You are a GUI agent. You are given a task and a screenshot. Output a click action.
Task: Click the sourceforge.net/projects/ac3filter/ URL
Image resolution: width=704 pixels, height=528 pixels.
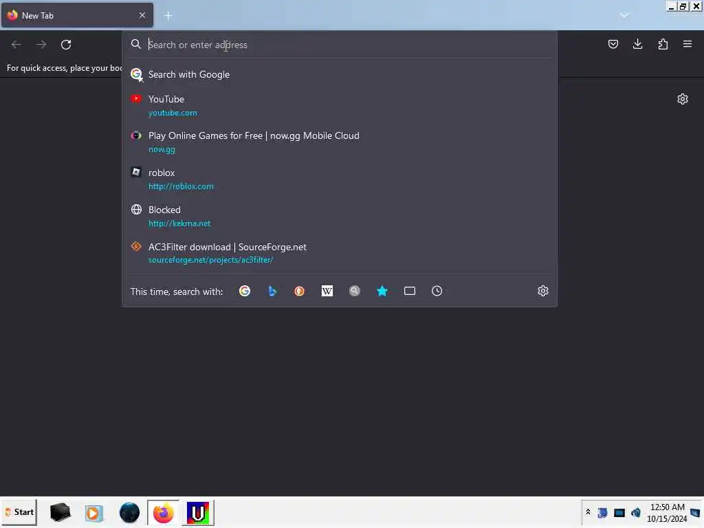coord(210,260)
